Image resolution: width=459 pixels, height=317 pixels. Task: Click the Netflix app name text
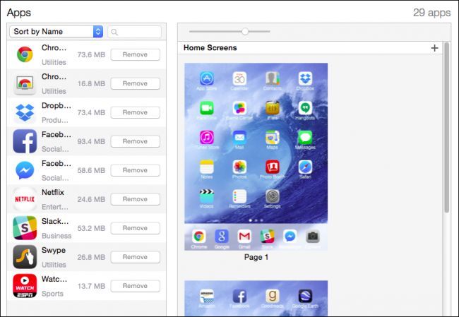click(x=53, y=192)
